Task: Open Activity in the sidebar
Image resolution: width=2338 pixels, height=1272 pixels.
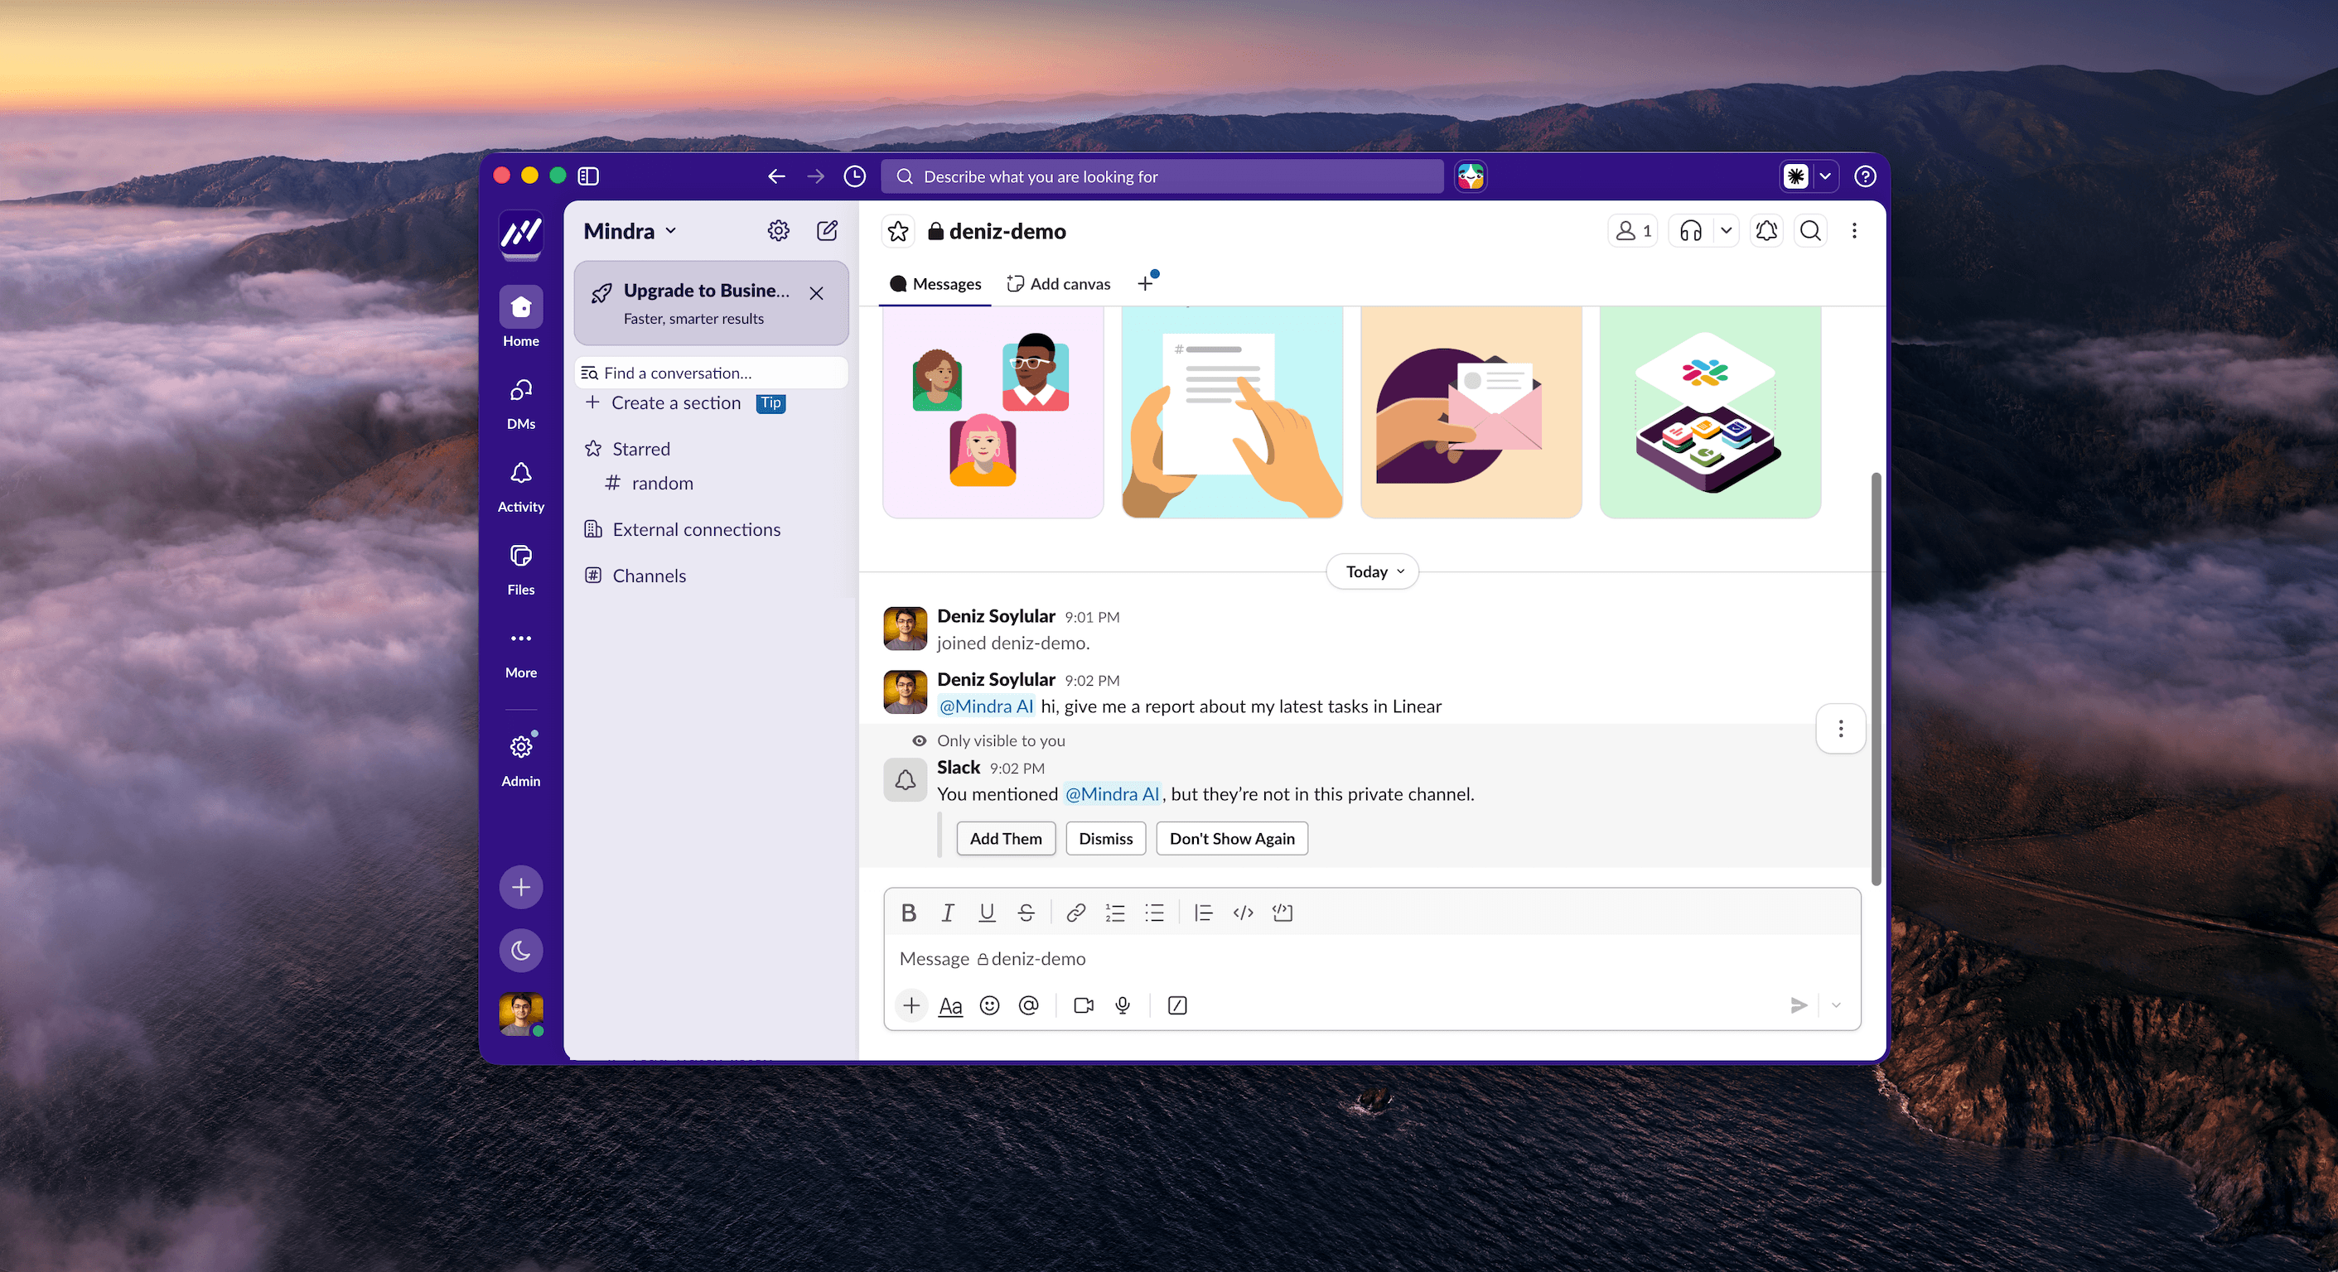Action: click(521, 486)
